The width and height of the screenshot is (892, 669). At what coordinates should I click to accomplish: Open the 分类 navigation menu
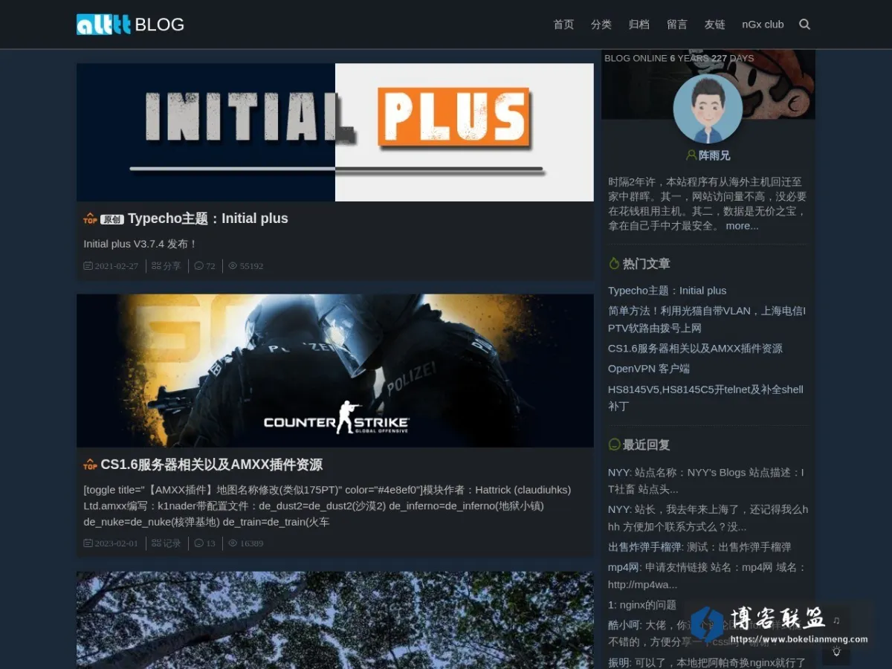(x=601, y=25)
